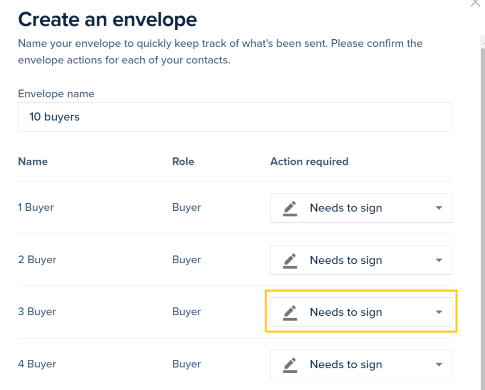Viewport: 485px width, 390px height.
Task: Expand the highlighted 3 Buyer dropdown arrow
Action: (439, 312)
